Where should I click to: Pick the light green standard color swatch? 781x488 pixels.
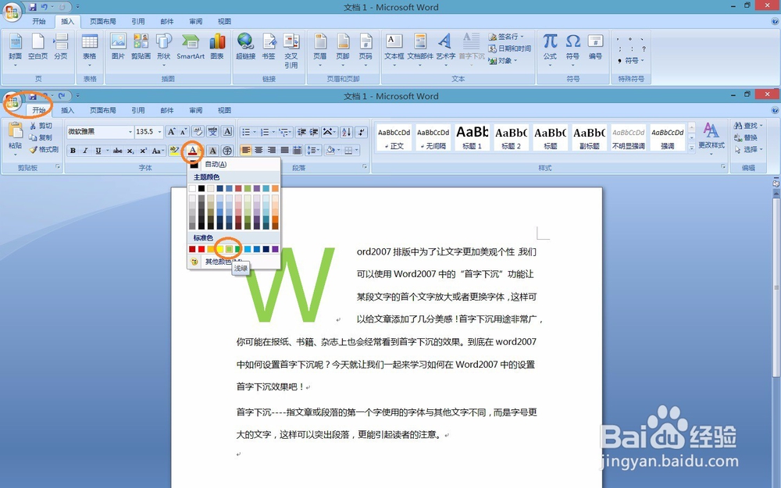click(229, 249)
